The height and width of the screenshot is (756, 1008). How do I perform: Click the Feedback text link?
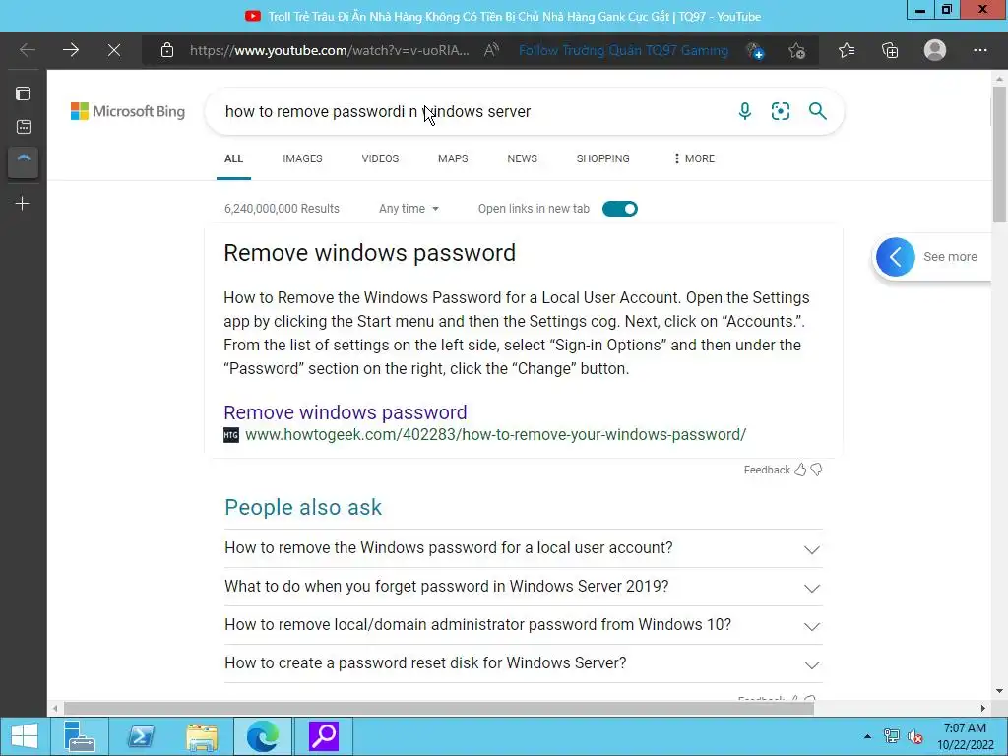point(767,470)
